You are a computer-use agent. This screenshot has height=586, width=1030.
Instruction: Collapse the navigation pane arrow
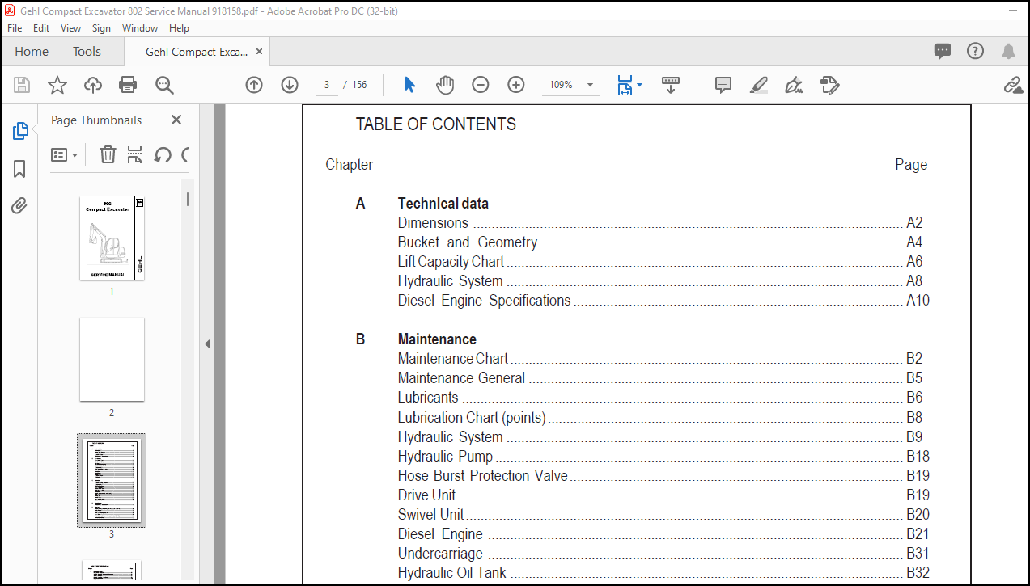(x=207, y=344)
